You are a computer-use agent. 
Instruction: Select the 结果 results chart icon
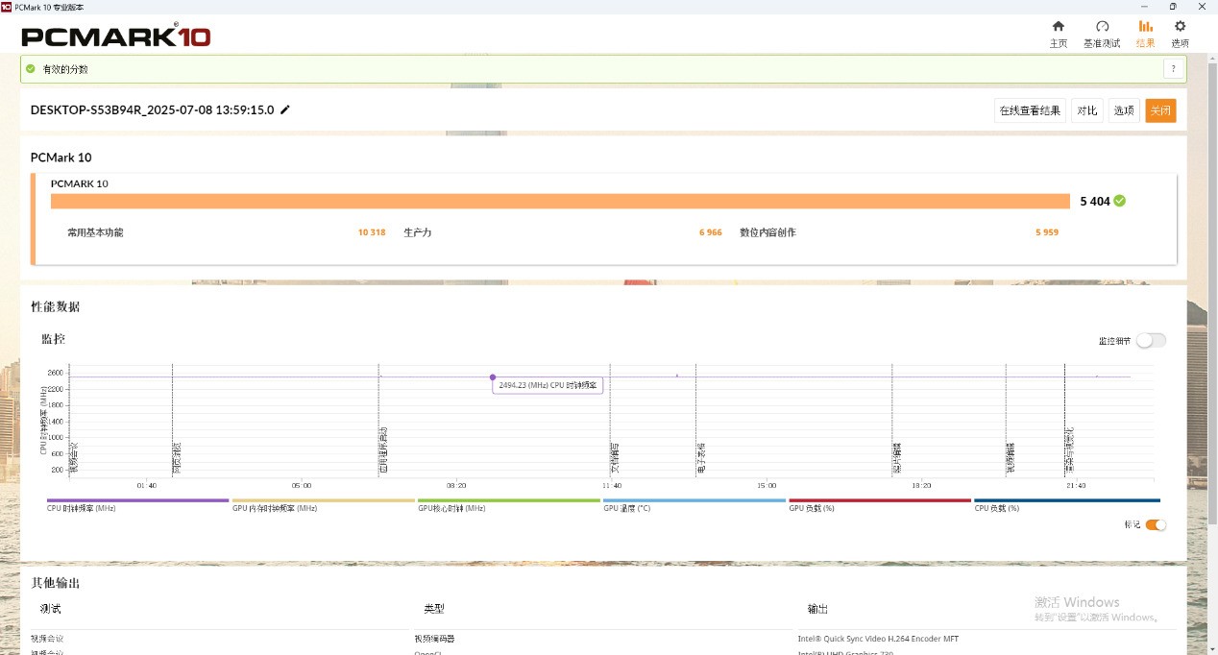click(1145, 27)
